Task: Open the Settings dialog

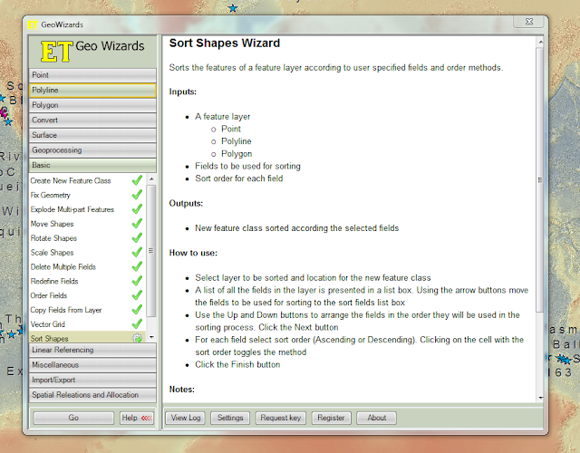Action: [230, 418]
